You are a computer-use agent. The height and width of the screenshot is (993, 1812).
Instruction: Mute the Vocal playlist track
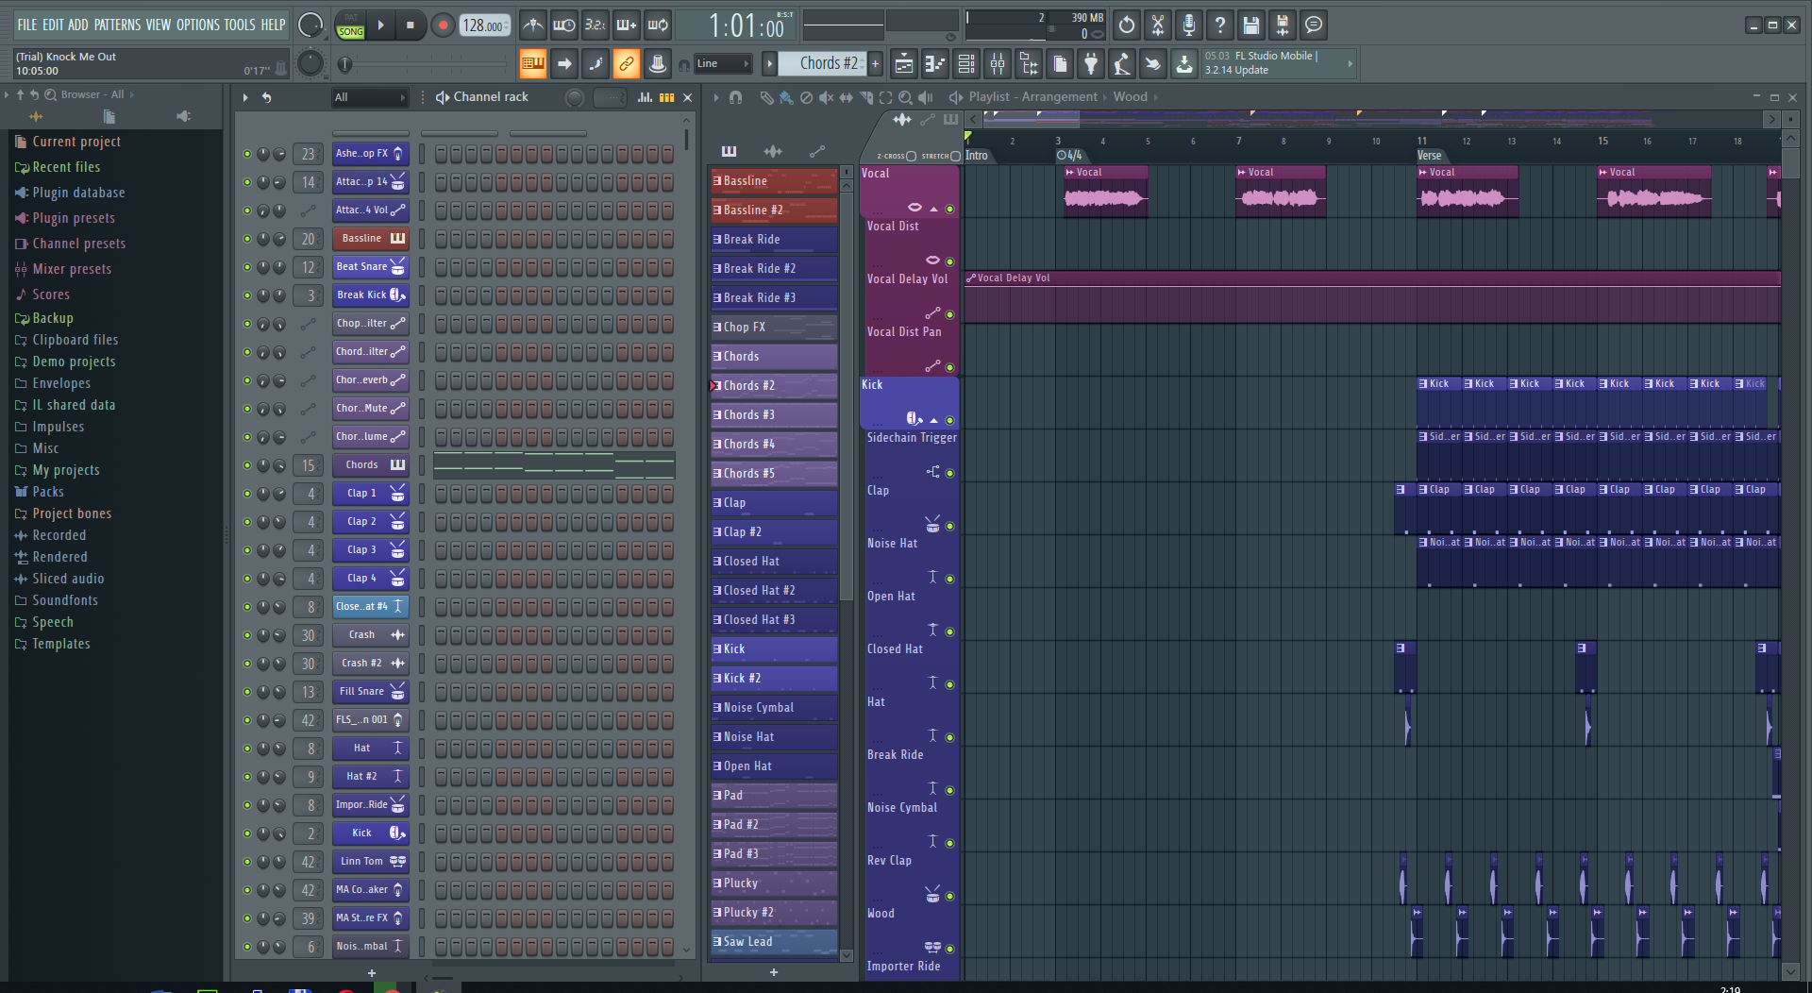[x=949, y=209]
